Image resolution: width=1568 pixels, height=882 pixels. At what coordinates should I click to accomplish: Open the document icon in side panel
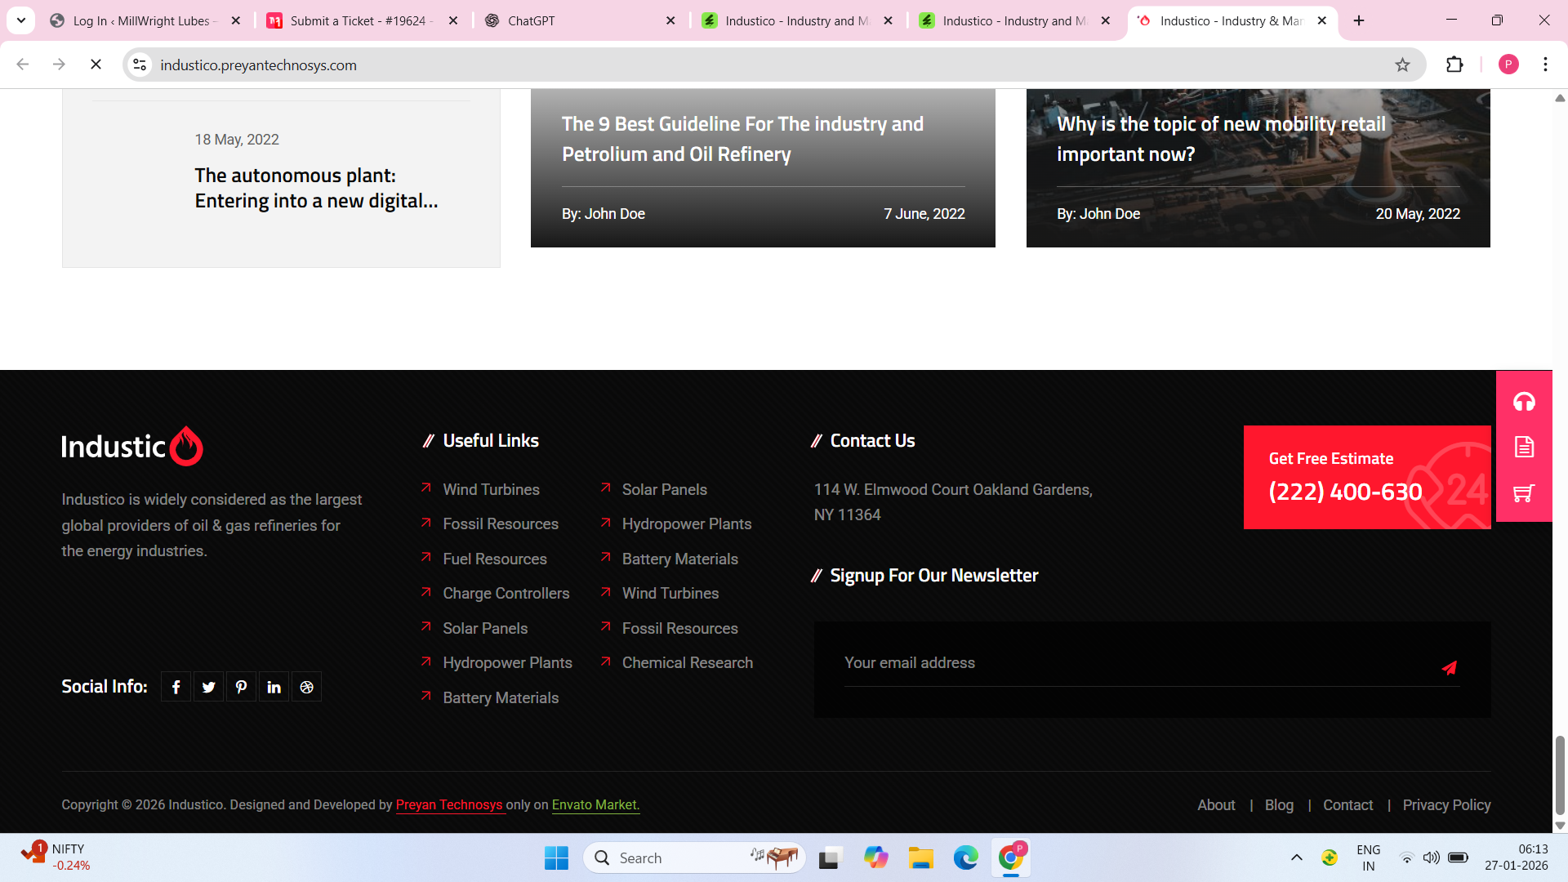(1524, 447)
